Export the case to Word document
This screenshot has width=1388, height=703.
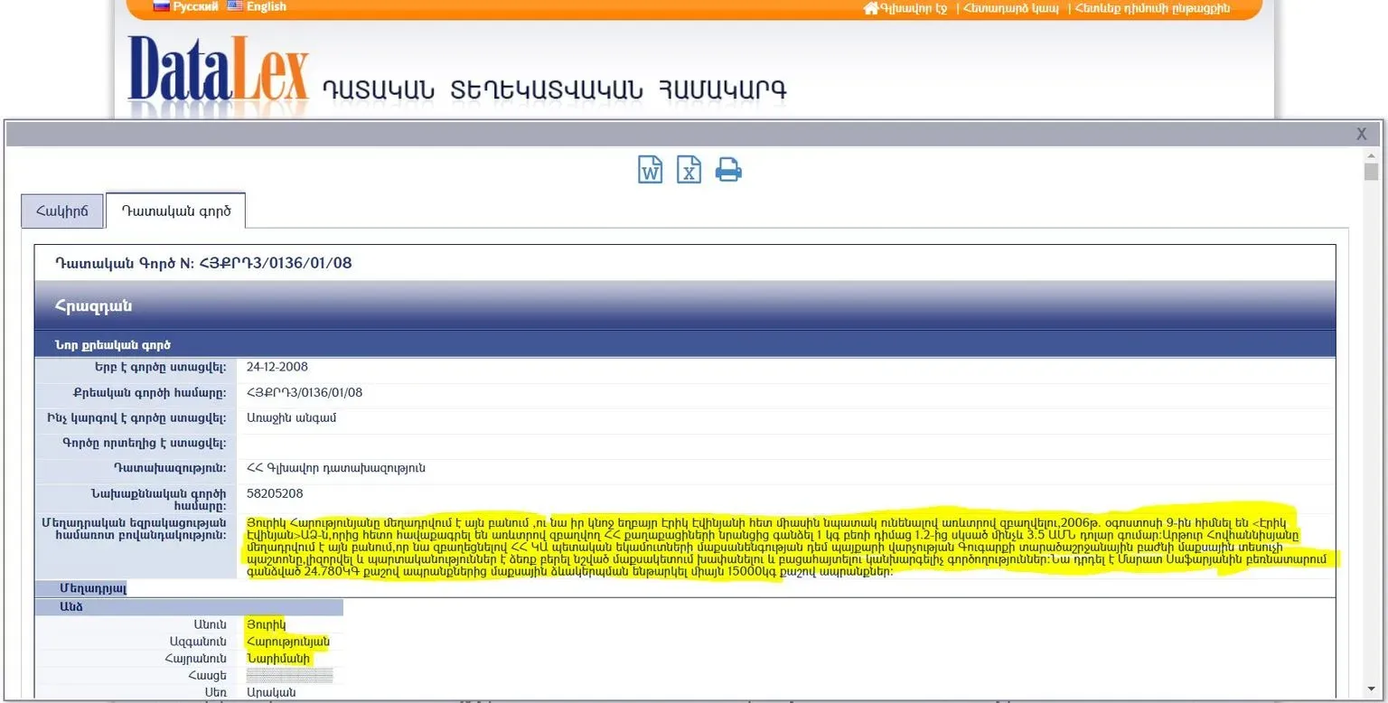point(651,170)
